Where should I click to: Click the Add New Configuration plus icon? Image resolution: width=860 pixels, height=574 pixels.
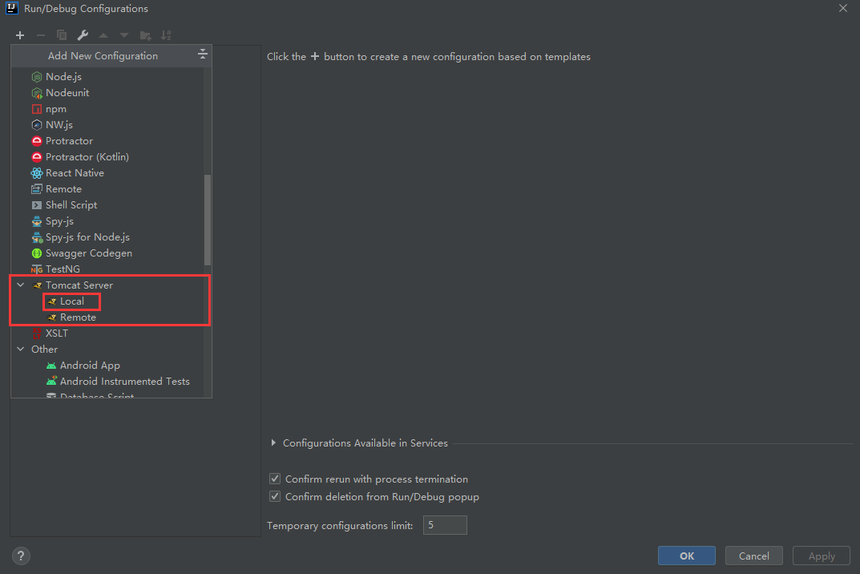pos(20,35)
